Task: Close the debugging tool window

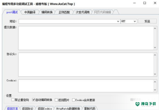Action: (x=155, y=3)
